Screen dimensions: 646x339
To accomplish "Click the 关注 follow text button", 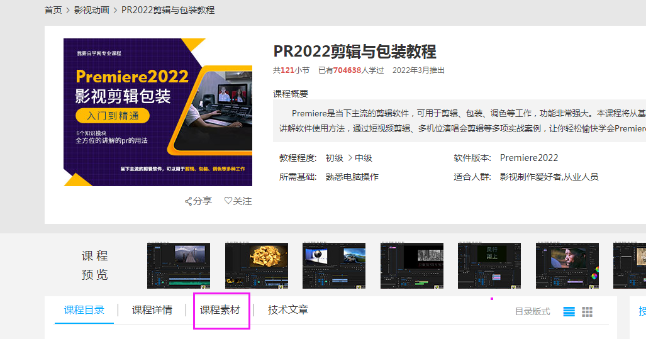I will [x=242, y=201].
